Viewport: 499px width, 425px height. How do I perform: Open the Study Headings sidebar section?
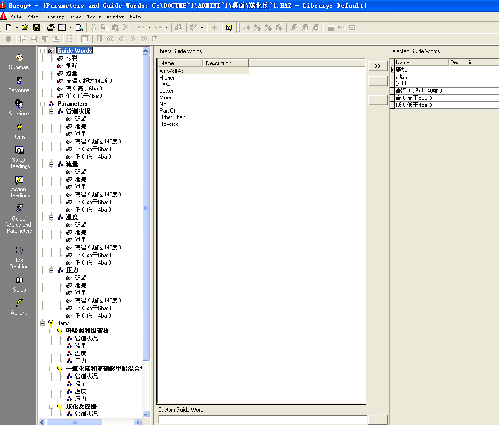click(x=19, y=158)
